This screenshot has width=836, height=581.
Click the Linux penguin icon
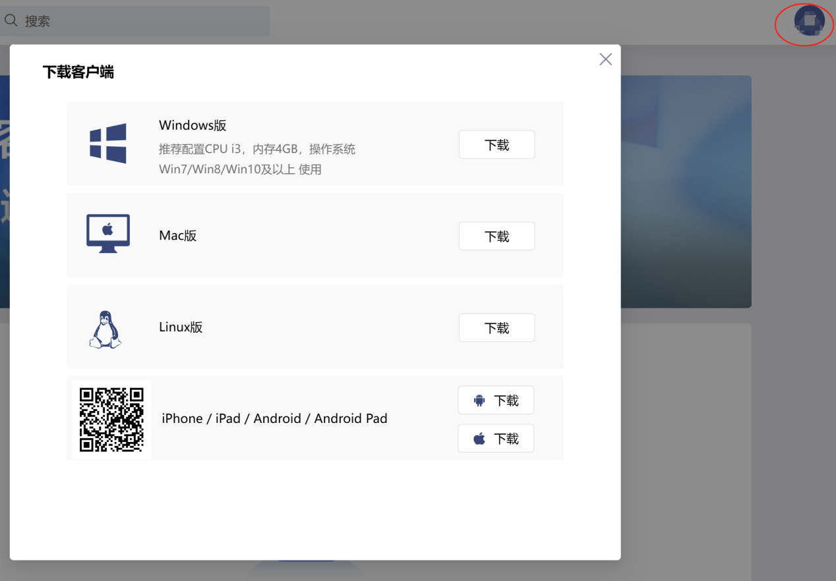click(105, 329)
